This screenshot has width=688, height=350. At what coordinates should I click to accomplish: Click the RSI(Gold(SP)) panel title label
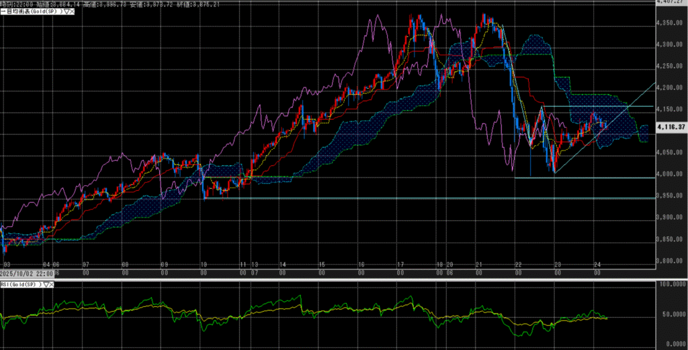tap(21, 284)
